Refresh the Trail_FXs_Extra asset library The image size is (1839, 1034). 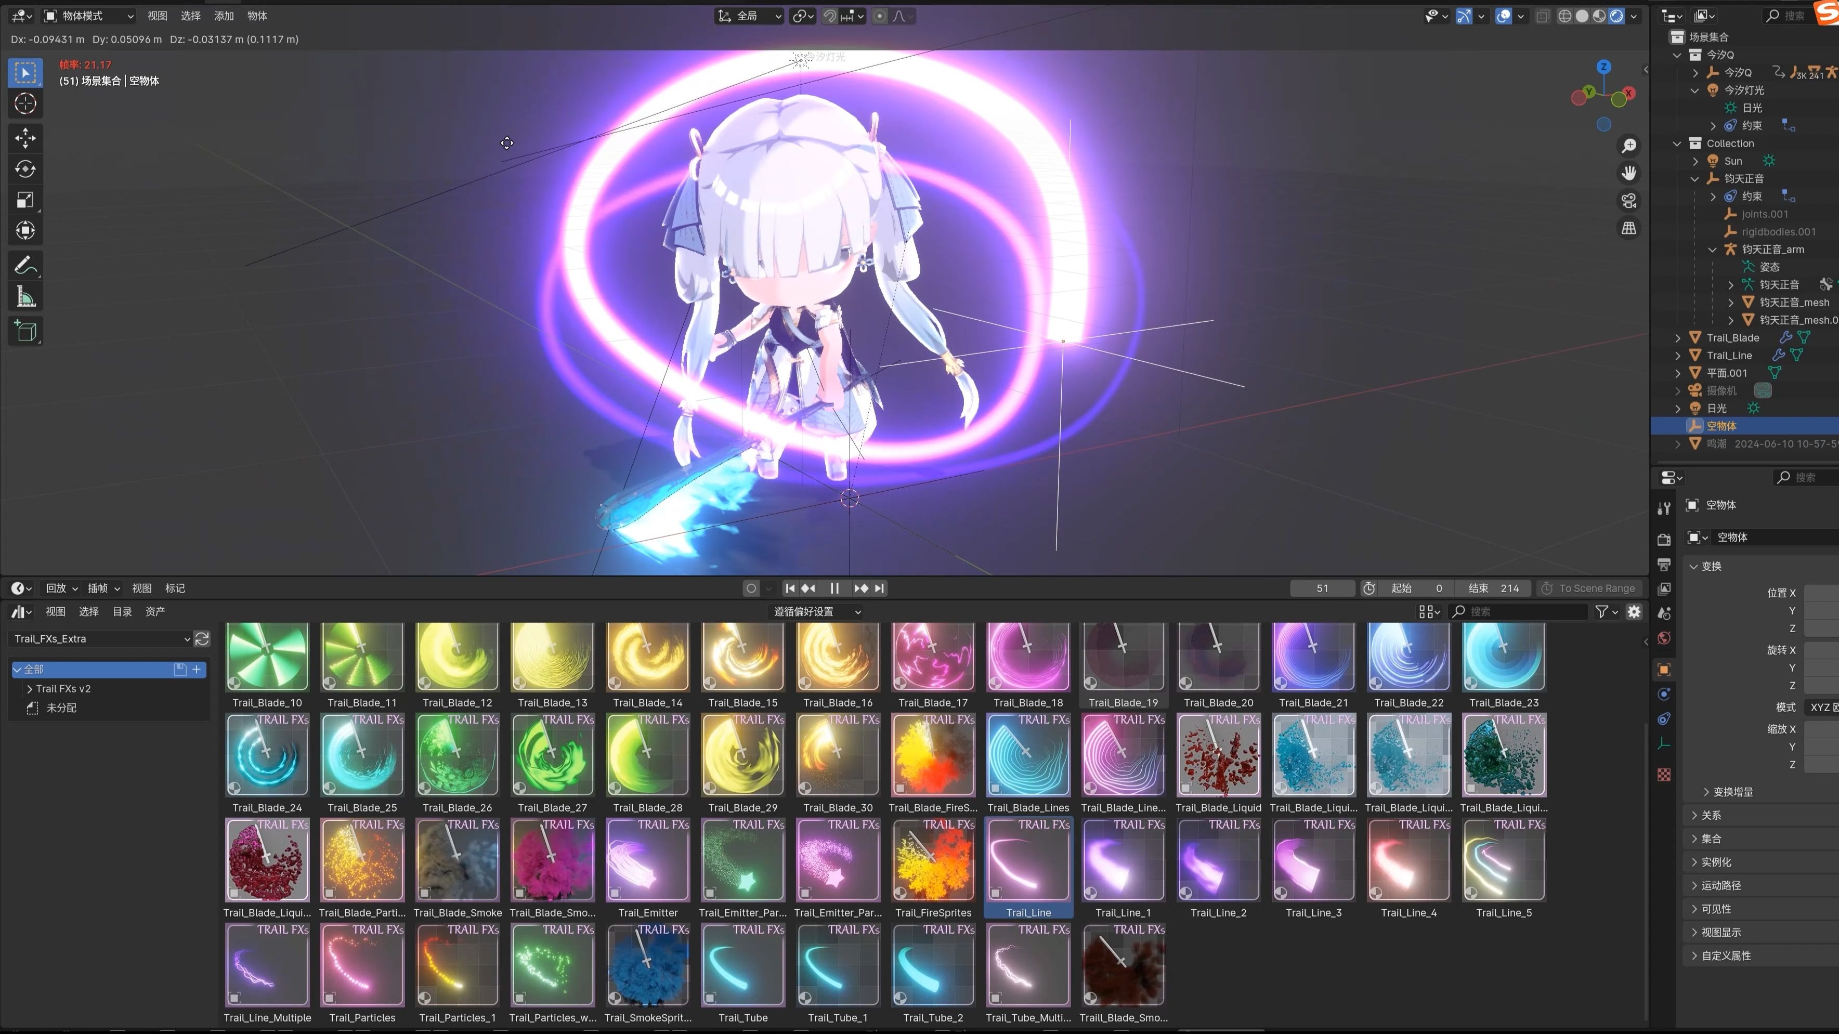click(203, 639)
